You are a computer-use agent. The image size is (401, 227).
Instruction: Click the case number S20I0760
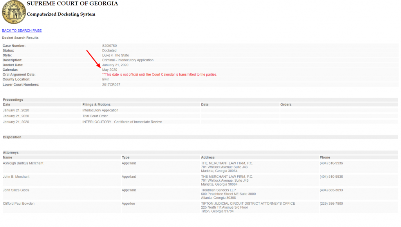pos(110,46)
